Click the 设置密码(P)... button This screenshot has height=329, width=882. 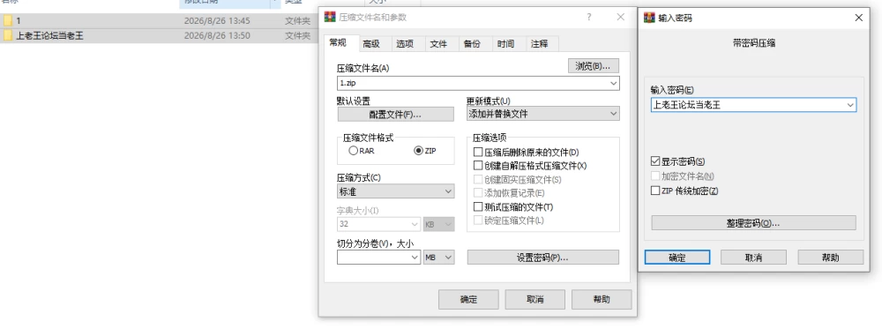coord(542,258)
